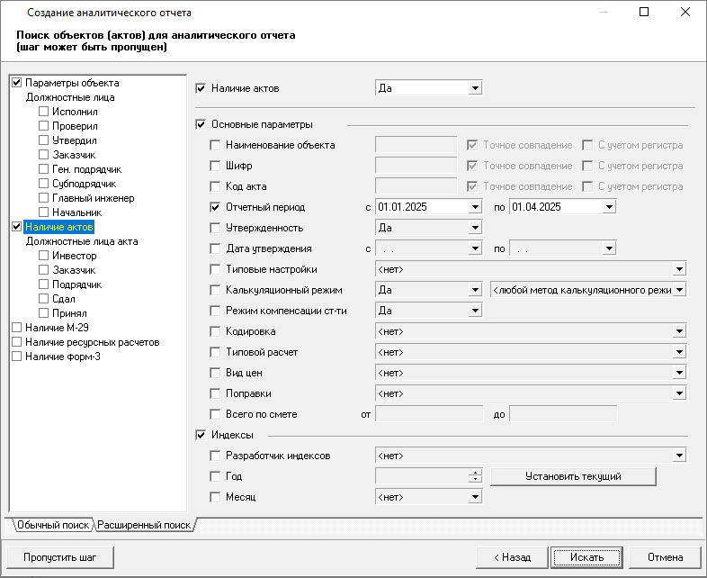Check 'Инвестор' under act officials
Screen dimensions: 707x578
click(x=43, y=256)
